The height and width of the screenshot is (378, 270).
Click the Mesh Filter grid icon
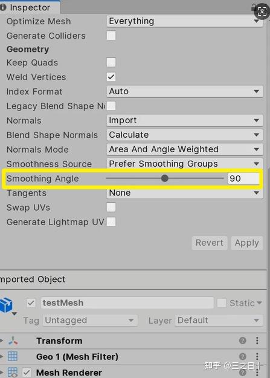13,356
